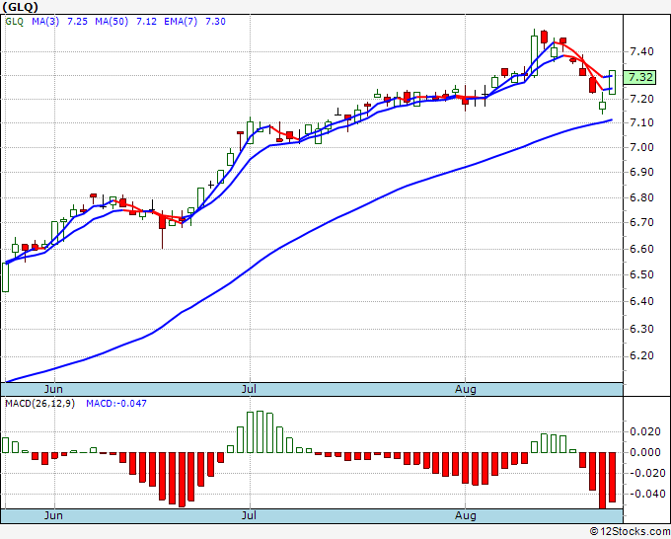Select the 6.90 price axis label
This screenshot has width=671, height=539.
(x=641, y=172)
